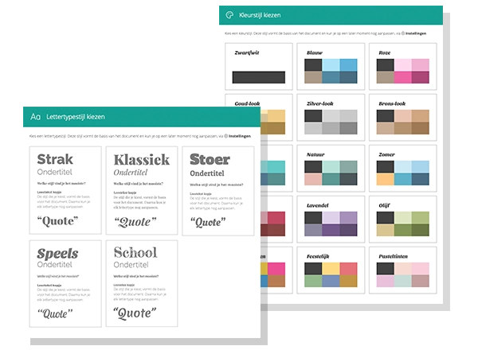Choose the School font style card
Viewport: 478px width, 350px height.
tap(141, 282)
